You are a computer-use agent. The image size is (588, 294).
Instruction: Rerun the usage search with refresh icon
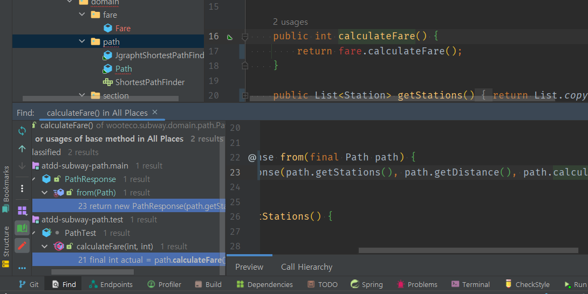[x=22, y=131]
